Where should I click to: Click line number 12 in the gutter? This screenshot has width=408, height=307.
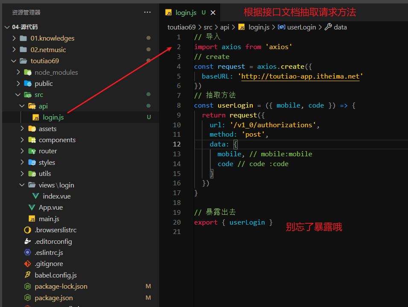[x=177, y=144]
